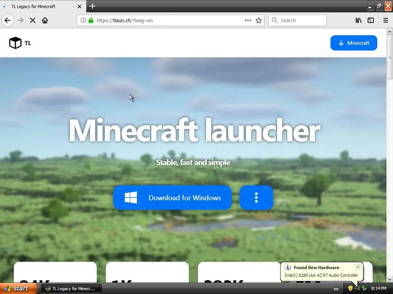This screenshot has width=393, height=294.
Task: Click the network connection tray icon
Action: pyautogui.click(x=357, y=288)
